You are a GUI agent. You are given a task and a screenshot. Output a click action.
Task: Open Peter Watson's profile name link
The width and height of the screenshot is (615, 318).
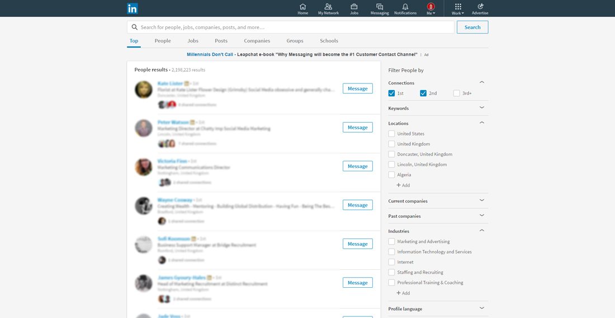coord(173,122)
